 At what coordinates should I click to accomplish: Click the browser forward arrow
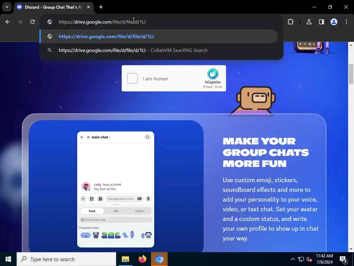point(20,22)
